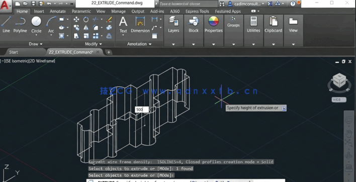Open the Properties color wheel panel
Screen dimensions: 356x182
pos(213,25)
